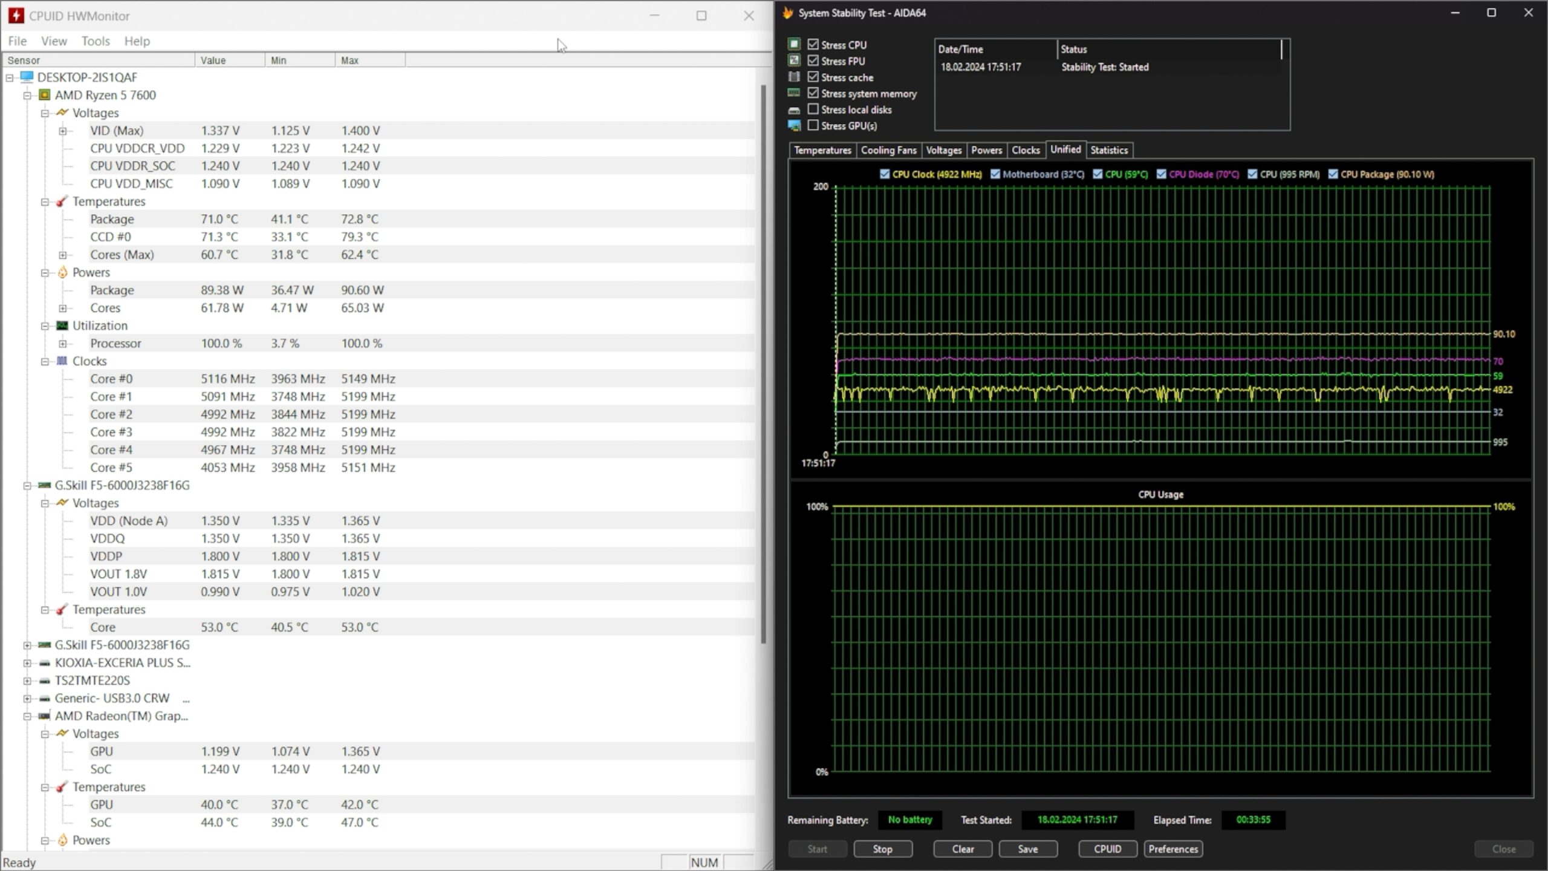Expand the TS2TMTE220S node
The height and width of the screenshot is (871, 1548).
tap(27, 681)
